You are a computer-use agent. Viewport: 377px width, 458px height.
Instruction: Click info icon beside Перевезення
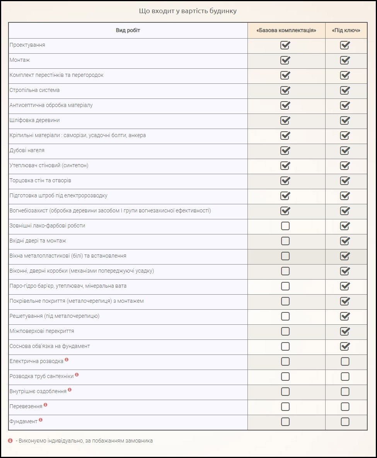(45, 405)
